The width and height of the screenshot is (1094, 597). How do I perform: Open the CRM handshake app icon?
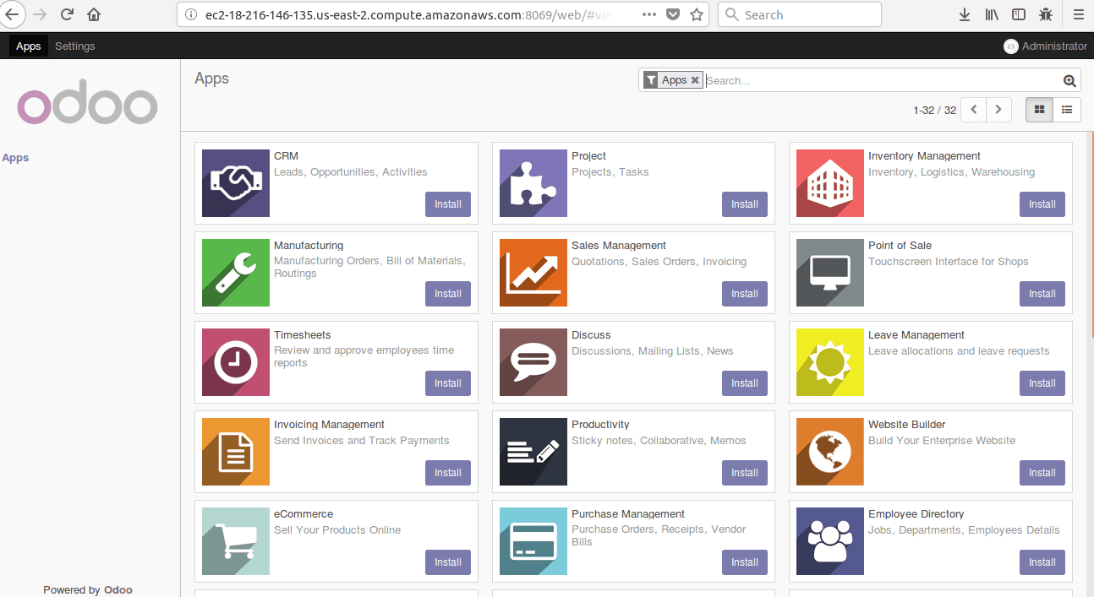pos(236,183)
